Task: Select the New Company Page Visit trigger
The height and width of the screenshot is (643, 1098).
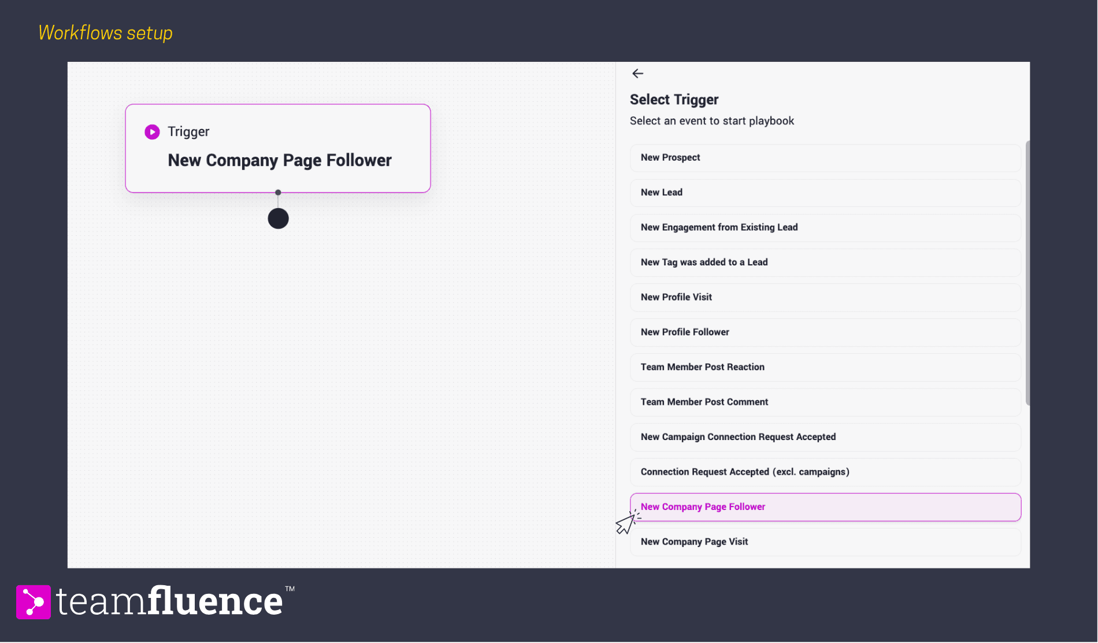Action: 825,542
